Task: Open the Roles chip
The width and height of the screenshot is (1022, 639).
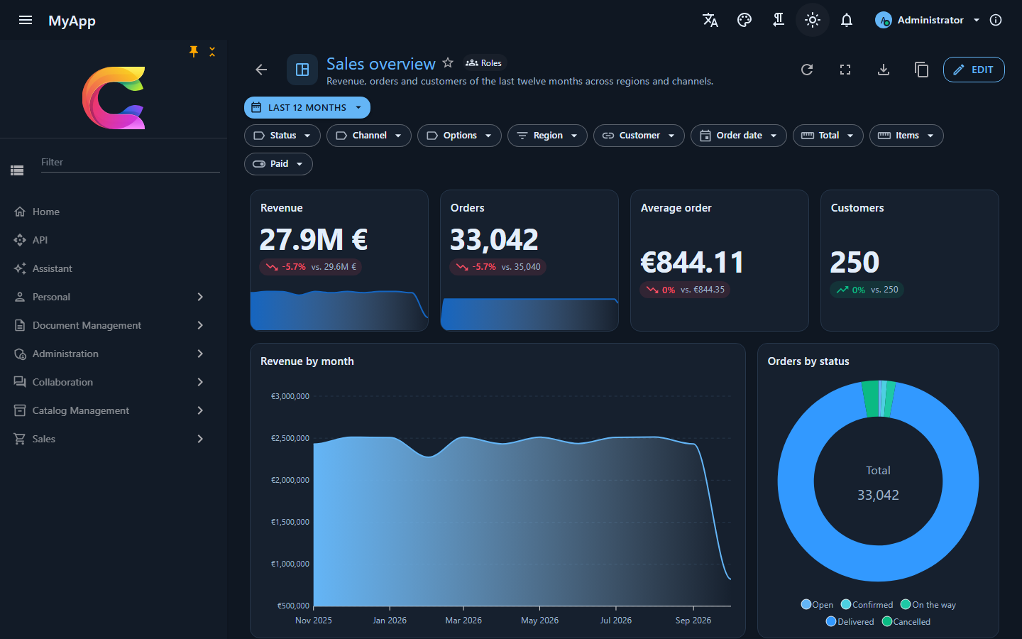Action: click(x=484, y=63)
